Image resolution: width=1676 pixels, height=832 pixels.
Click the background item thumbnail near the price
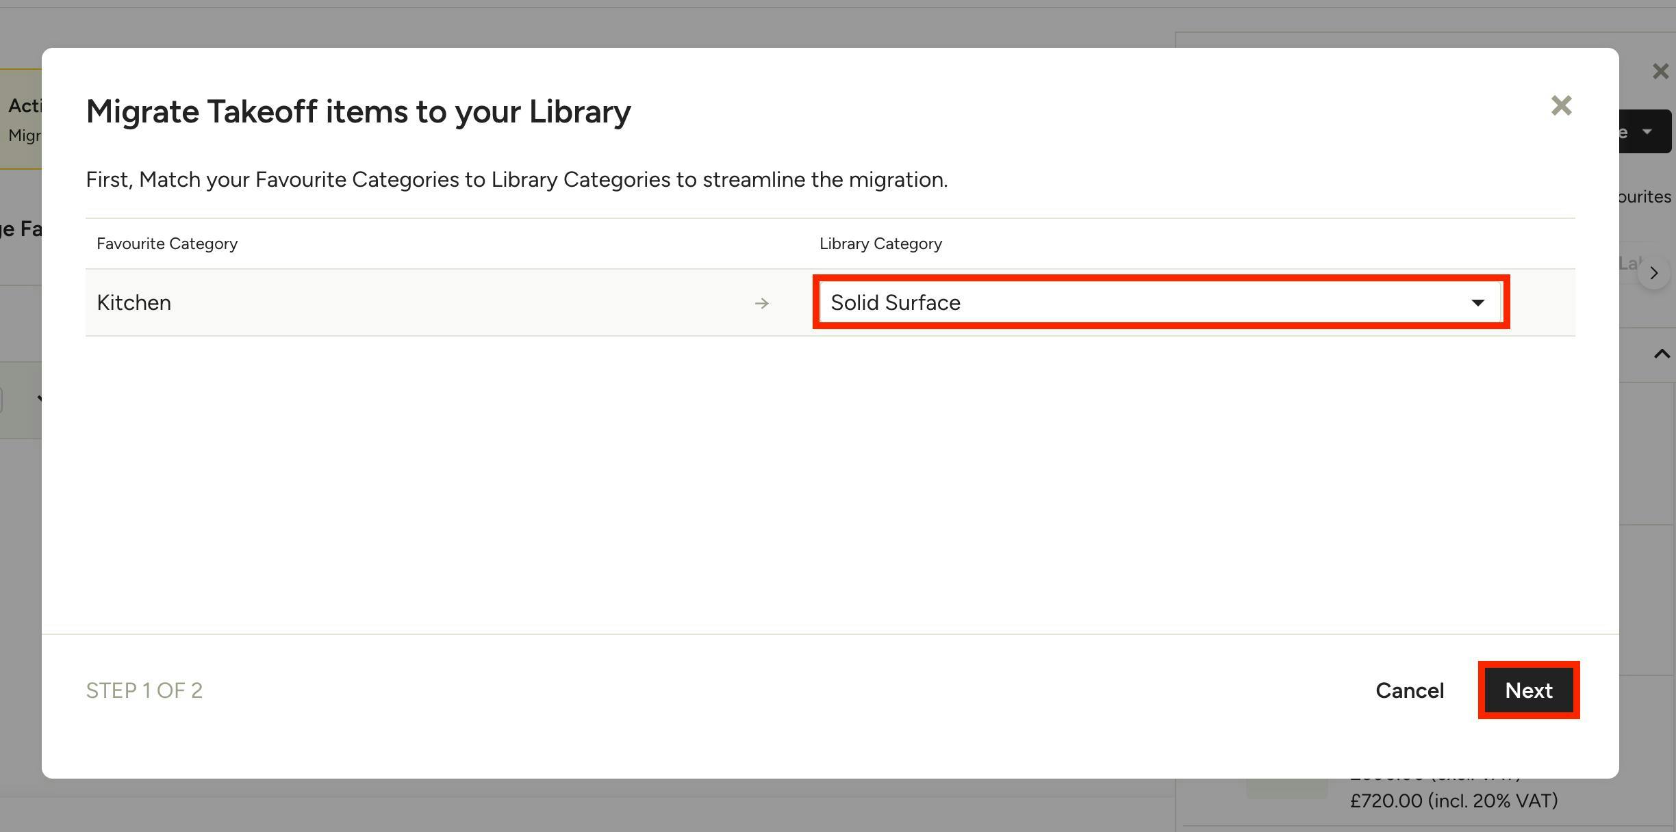pyautogui.click(x=1287, y=788)
